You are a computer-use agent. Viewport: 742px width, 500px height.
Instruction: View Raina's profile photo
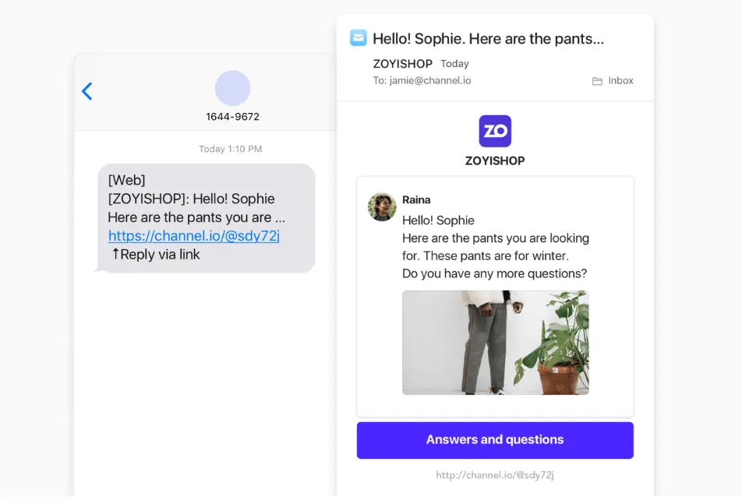382,206
